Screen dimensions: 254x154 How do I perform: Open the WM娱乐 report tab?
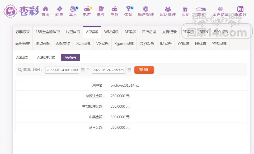click(111, 32)
